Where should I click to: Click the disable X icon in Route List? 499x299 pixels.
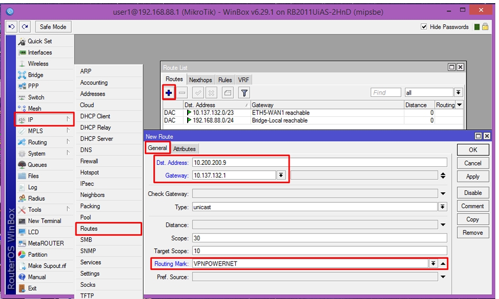tap(211, 93)
